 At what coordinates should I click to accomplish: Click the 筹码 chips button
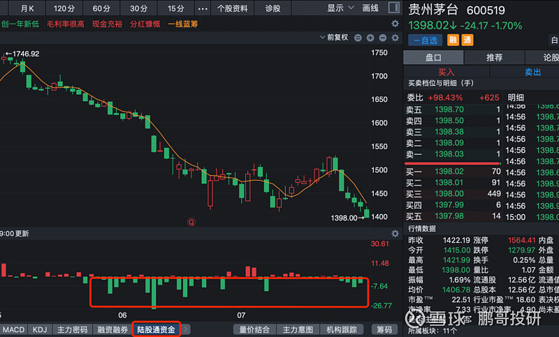tap(384, 329)
